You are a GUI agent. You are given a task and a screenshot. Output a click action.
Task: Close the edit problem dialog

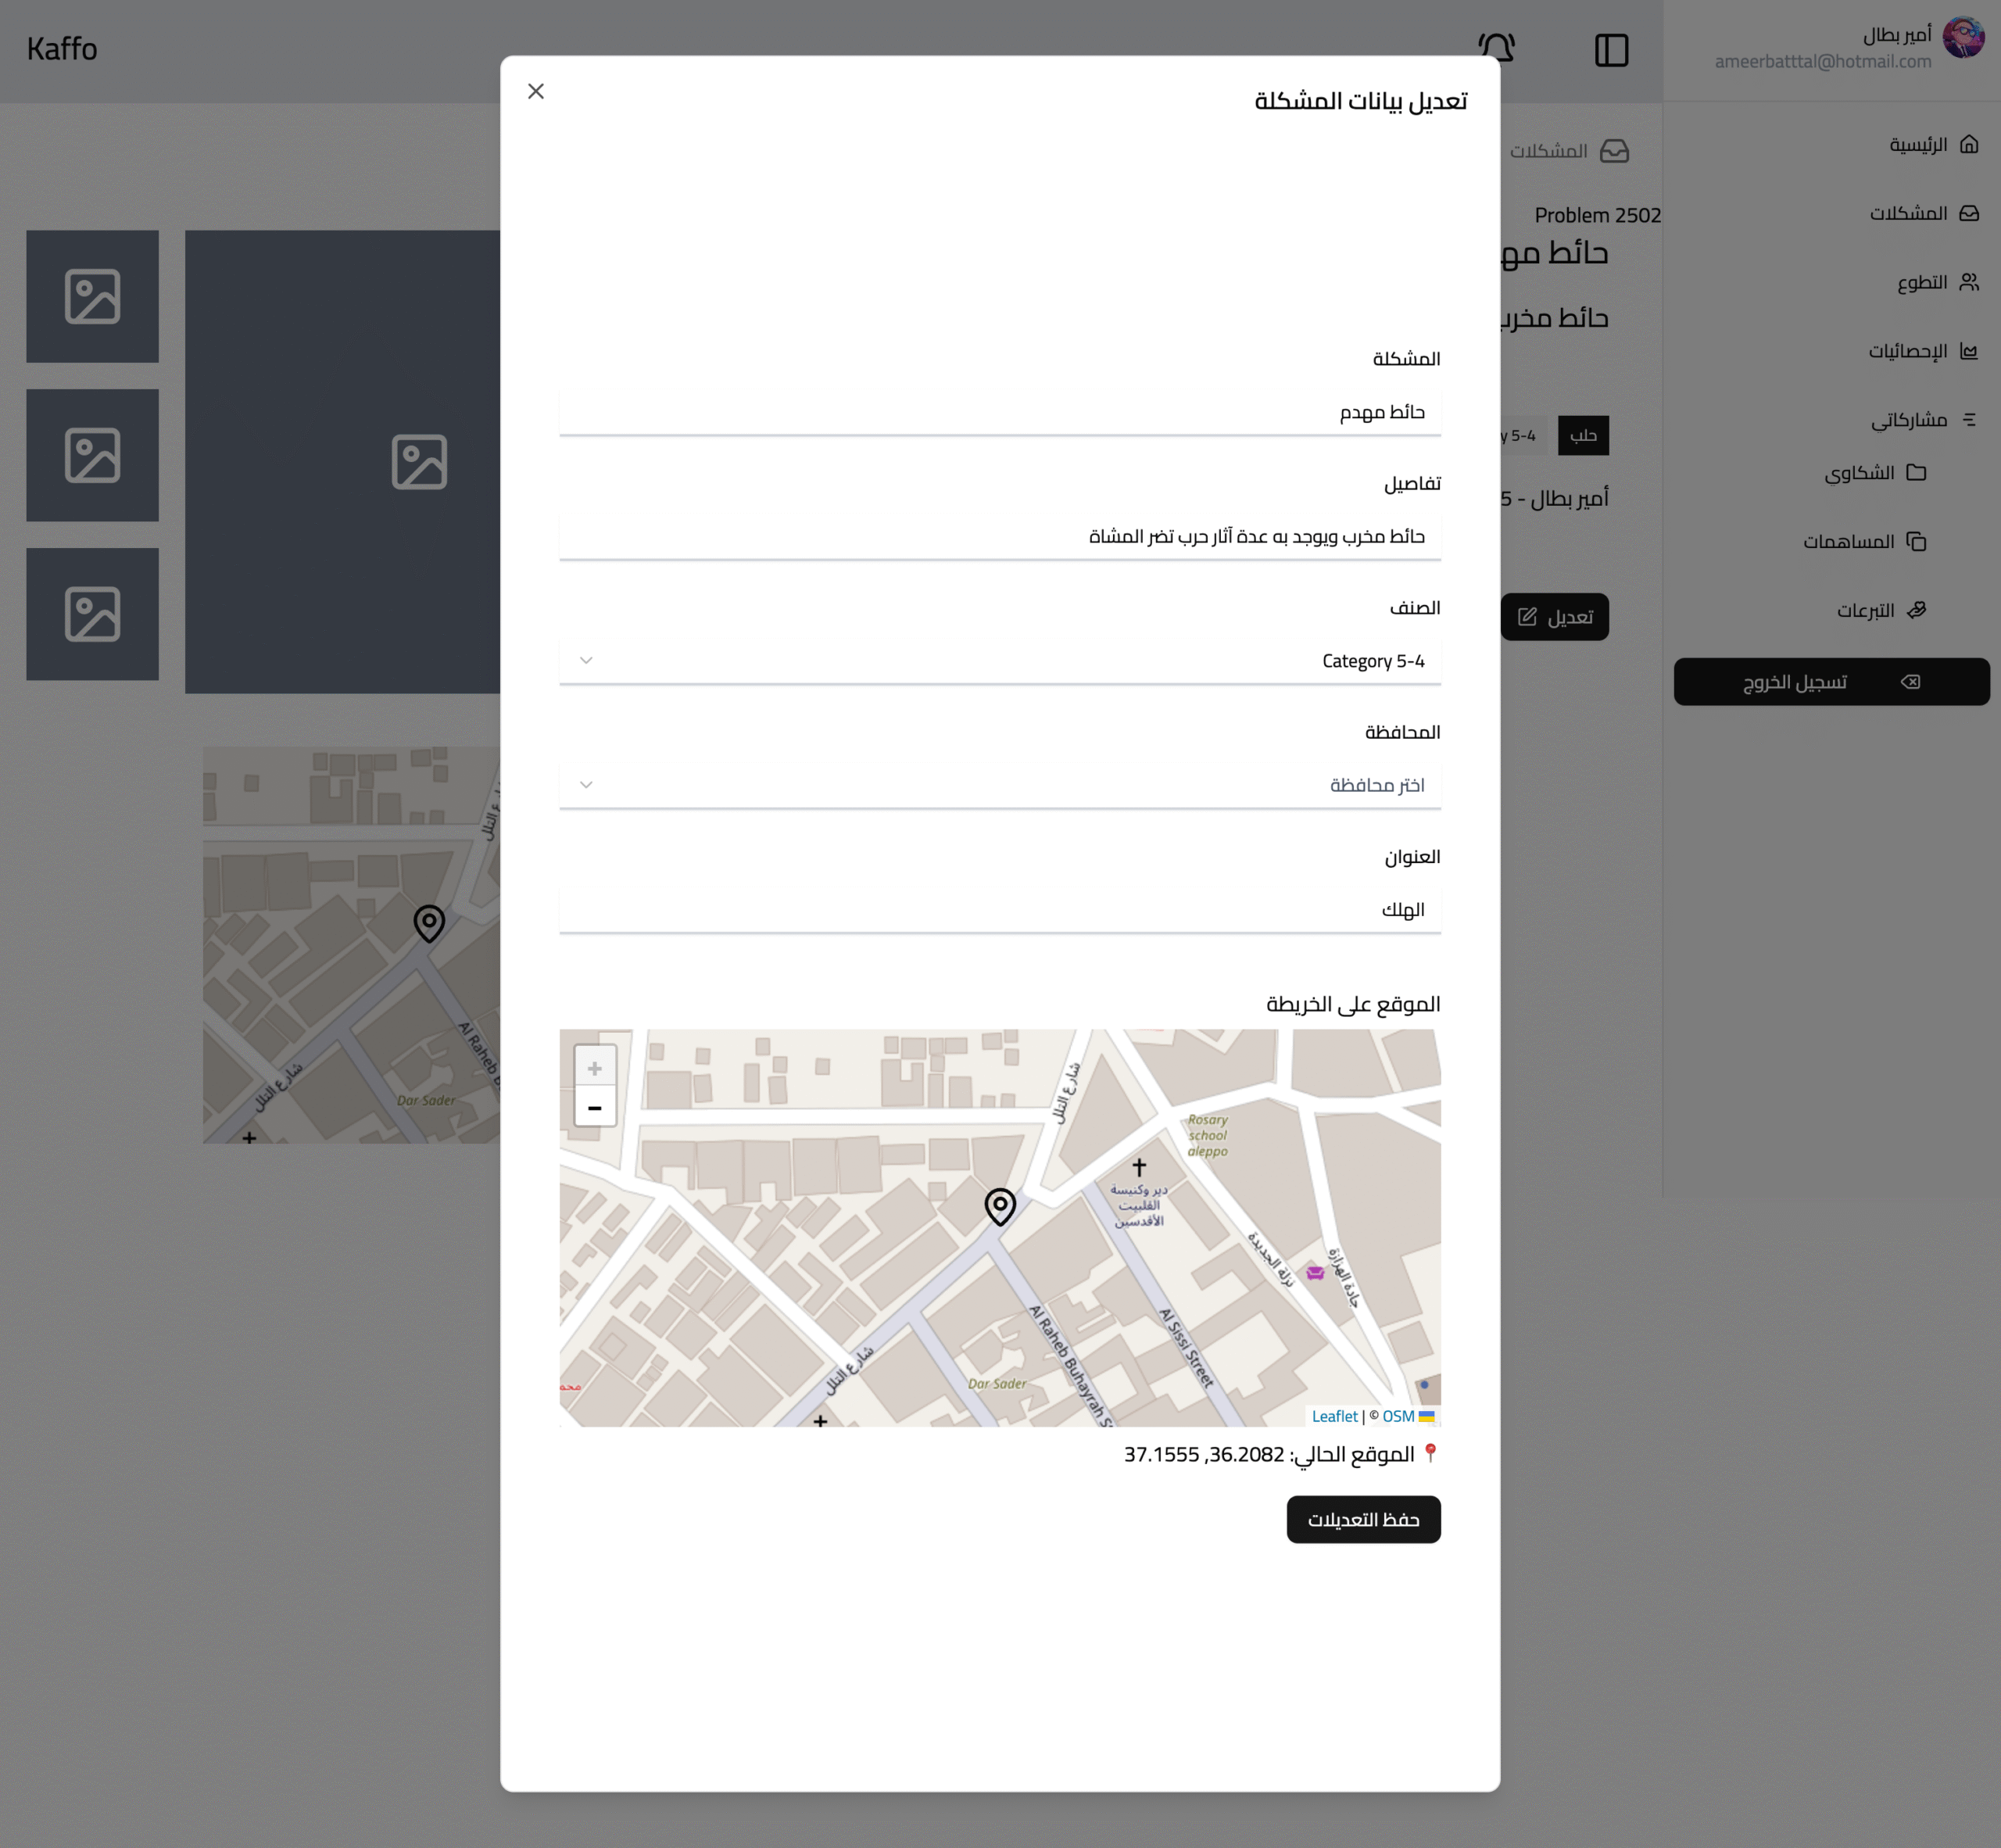(x=536, y=91)
